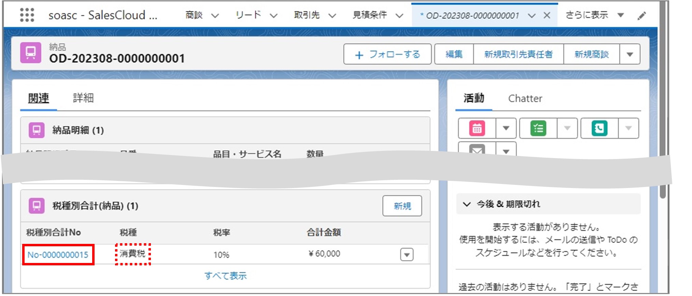Click the すべて表示 link
Image resolution: width=692 pixels, height=296 pixels.
226,276
